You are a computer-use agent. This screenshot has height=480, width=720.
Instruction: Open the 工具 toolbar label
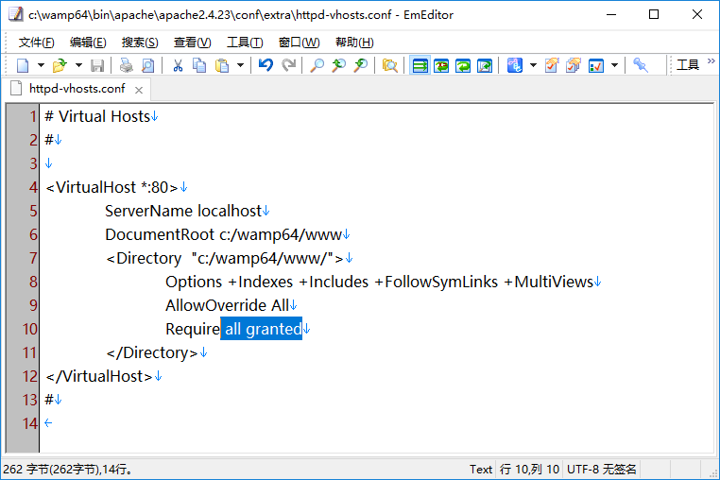688,65
